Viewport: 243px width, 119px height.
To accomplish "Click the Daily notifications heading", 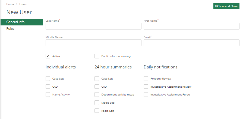I will pos(160,67).
